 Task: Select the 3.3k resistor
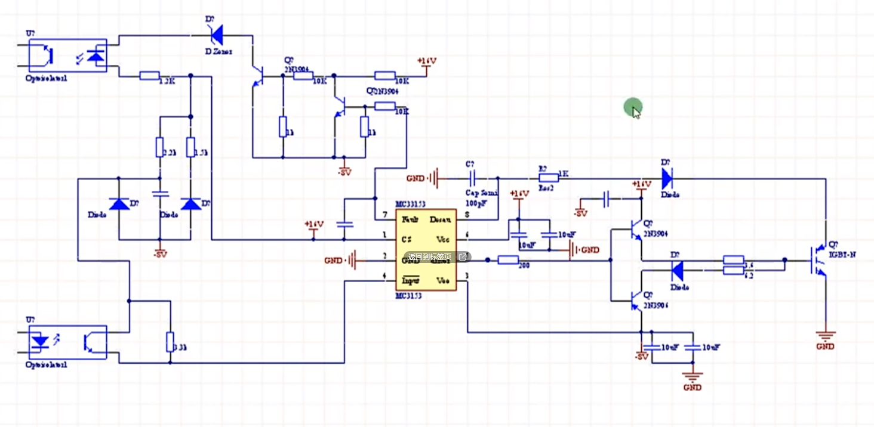(170, 342)
